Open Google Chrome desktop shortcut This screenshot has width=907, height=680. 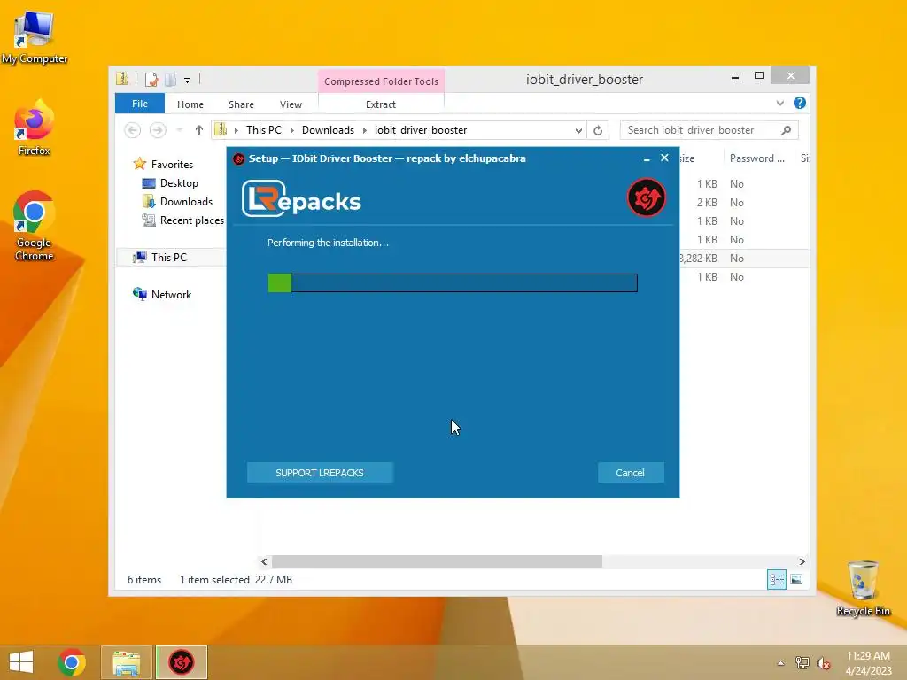click(34, 226)
